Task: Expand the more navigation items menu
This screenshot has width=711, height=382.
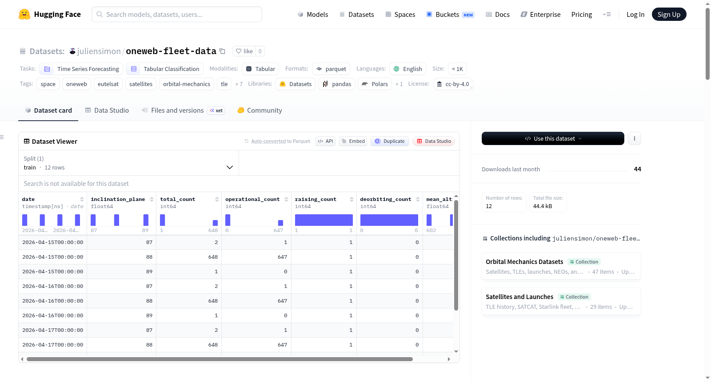Action: pyautogui.click(x=607, y=14)
